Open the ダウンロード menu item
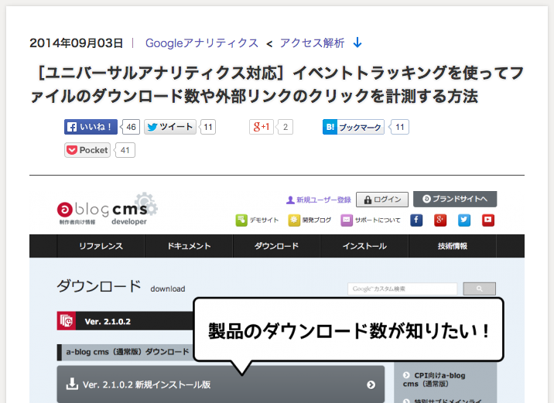Viewport: 554px width, 403px height. (277, 246)
